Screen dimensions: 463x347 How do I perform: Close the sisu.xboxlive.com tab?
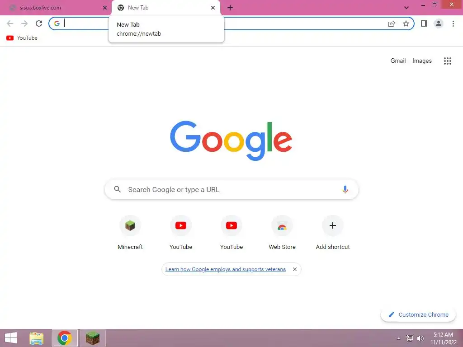click(105, 8)
